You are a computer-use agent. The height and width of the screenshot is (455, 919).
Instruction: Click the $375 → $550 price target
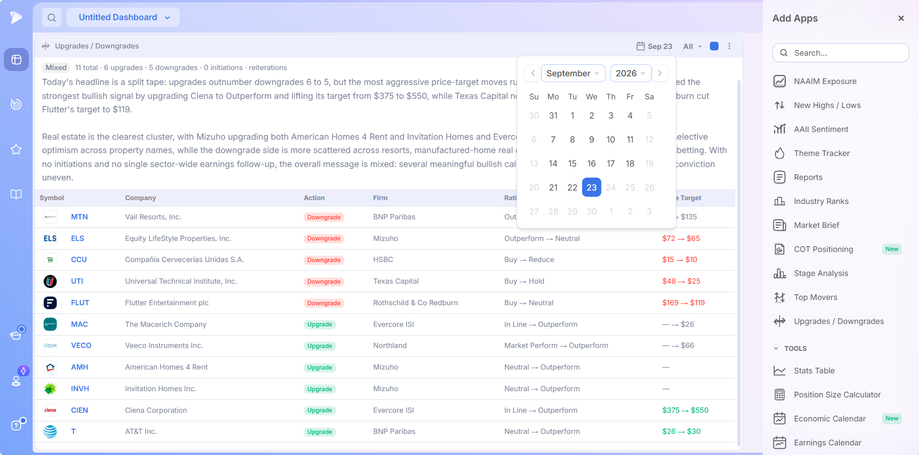click(x=685, y=410)
